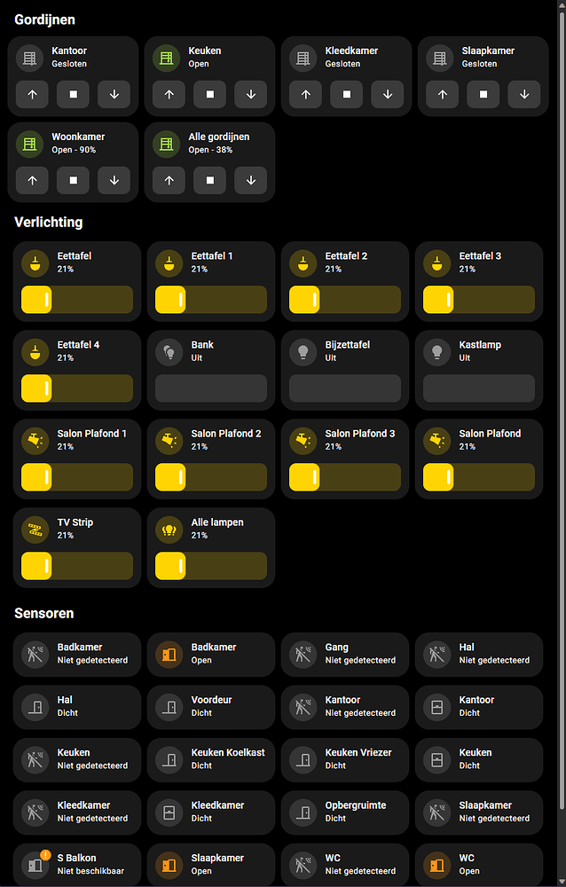Tap the Keuken Koelkast door icon
The width and height of the screenshot is (566, 887).
point(169,760)
